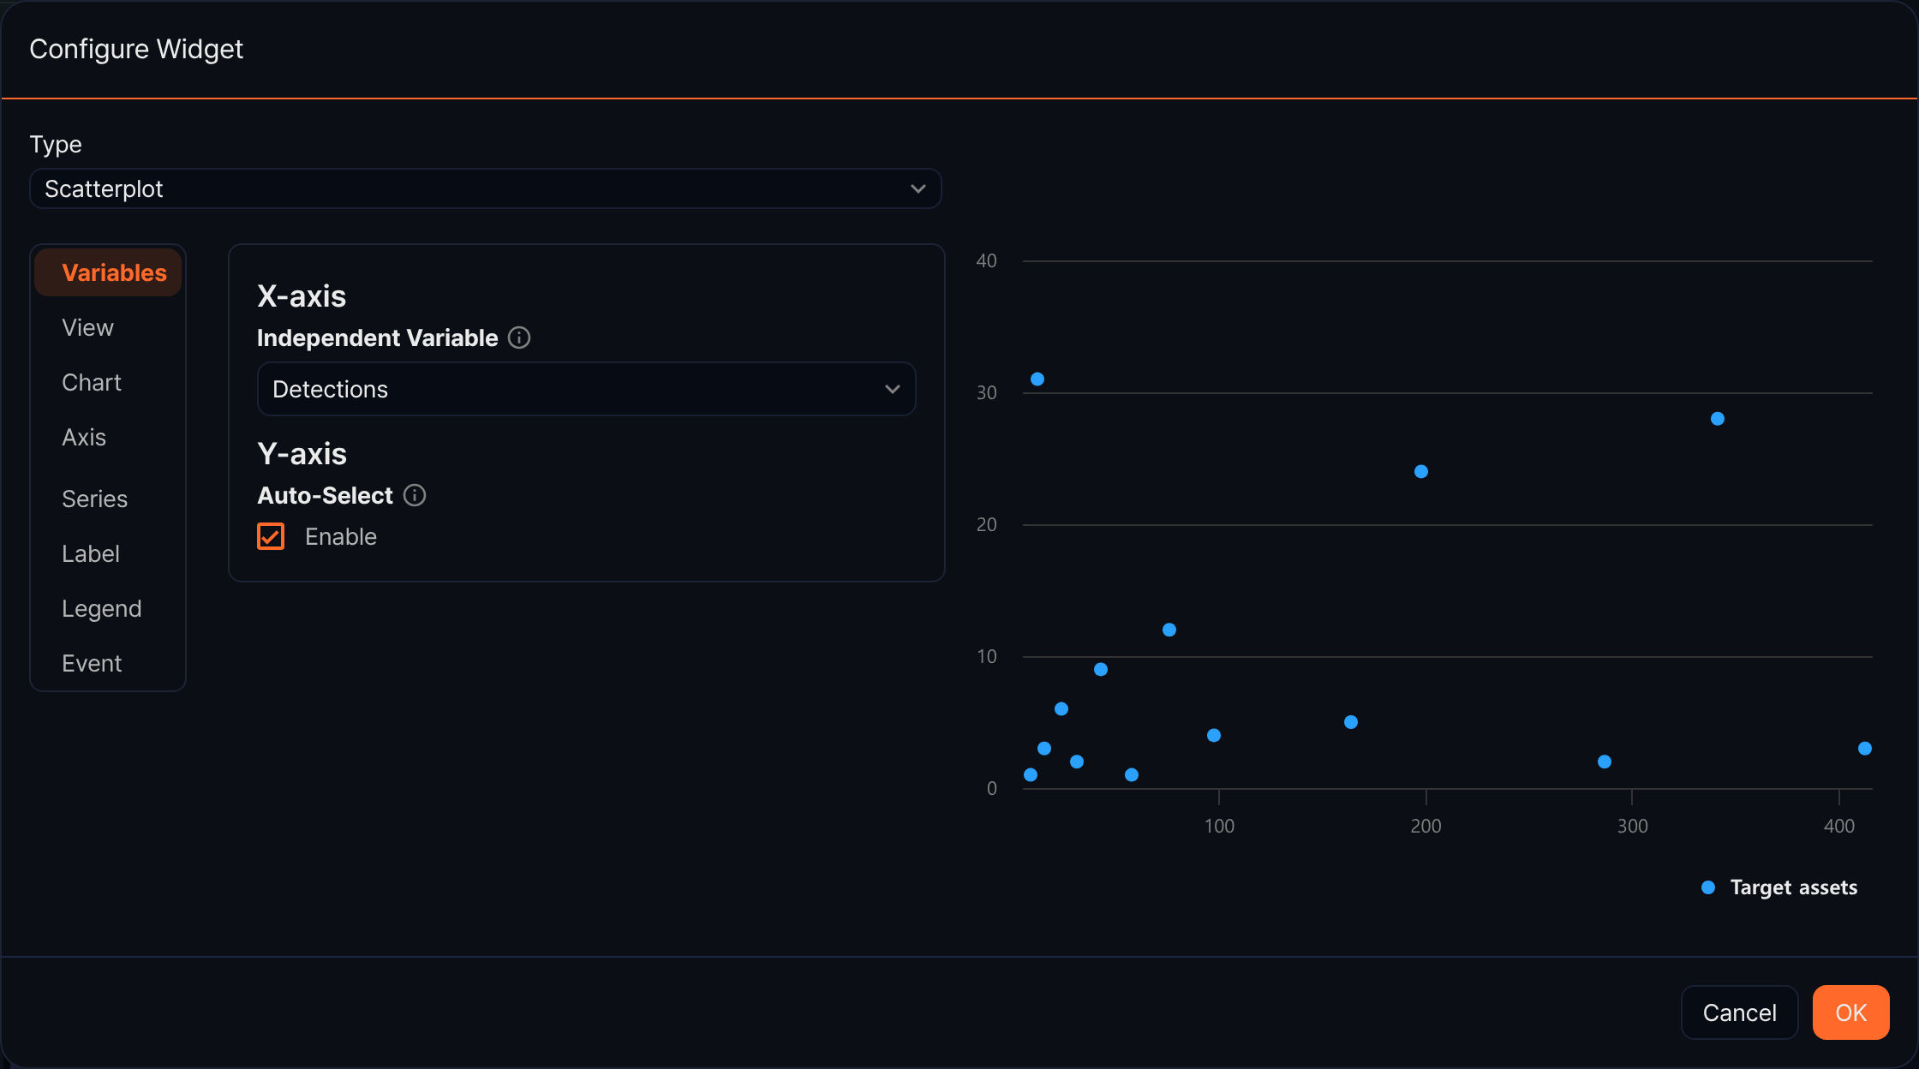Go to the Label tab

[90, 553]
